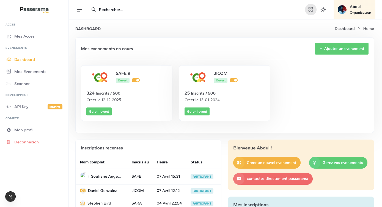Click the SAFE 9 event title
Screen dimensions: 382x207
click(x=123, y=73)
